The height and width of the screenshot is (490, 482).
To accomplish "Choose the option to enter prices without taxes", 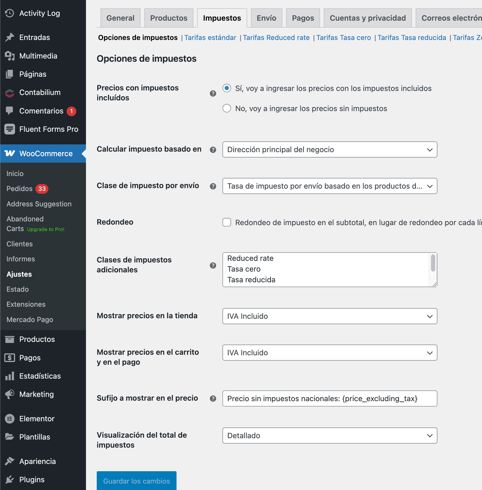I will (x=227, y=108).
